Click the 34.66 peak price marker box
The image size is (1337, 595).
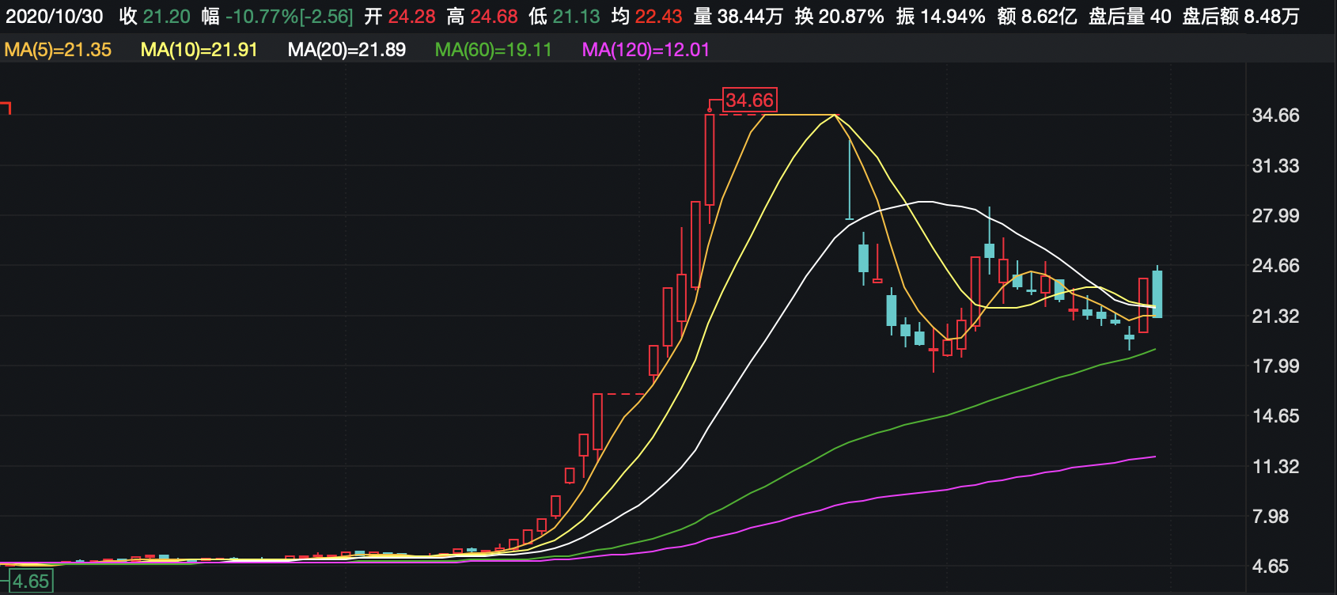click(x=750, y=100)
